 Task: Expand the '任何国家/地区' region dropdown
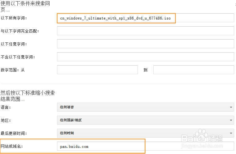145,120
